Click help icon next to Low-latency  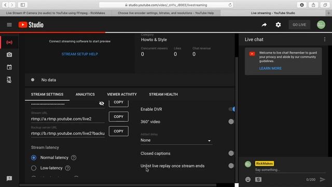(68, 168)
